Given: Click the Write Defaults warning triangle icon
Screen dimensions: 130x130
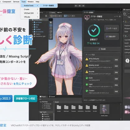Looking at the screenshot, I should (87, 59).
